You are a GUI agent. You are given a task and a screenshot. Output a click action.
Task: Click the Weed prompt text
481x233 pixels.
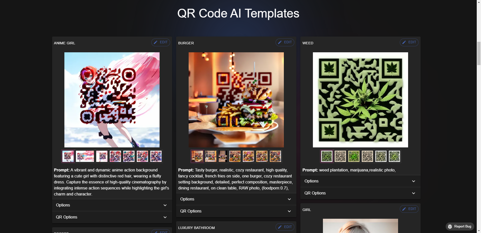(349, 170)
